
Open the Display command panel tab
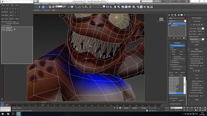click(x=182, y=15)
